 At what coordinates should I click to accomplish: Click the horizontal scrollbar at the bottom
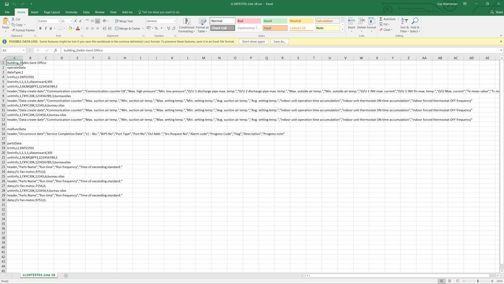point(400,276)
